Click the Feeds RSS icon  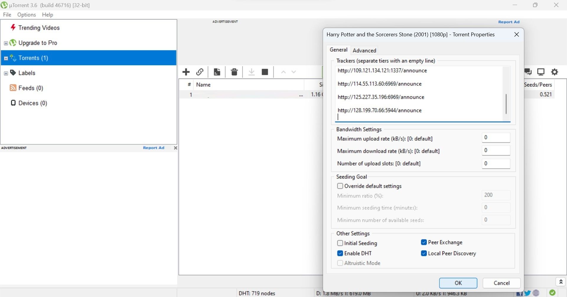pyautogui.click(x=13, y=88)
